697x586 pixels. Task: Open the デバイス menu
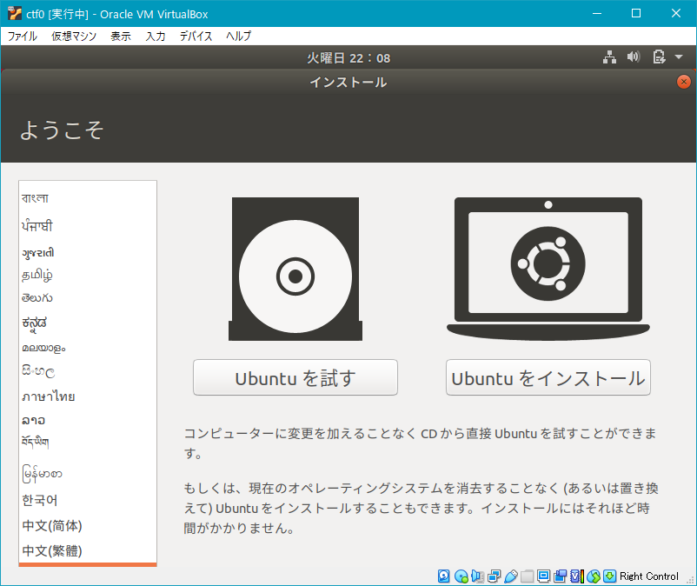(196, 36)
